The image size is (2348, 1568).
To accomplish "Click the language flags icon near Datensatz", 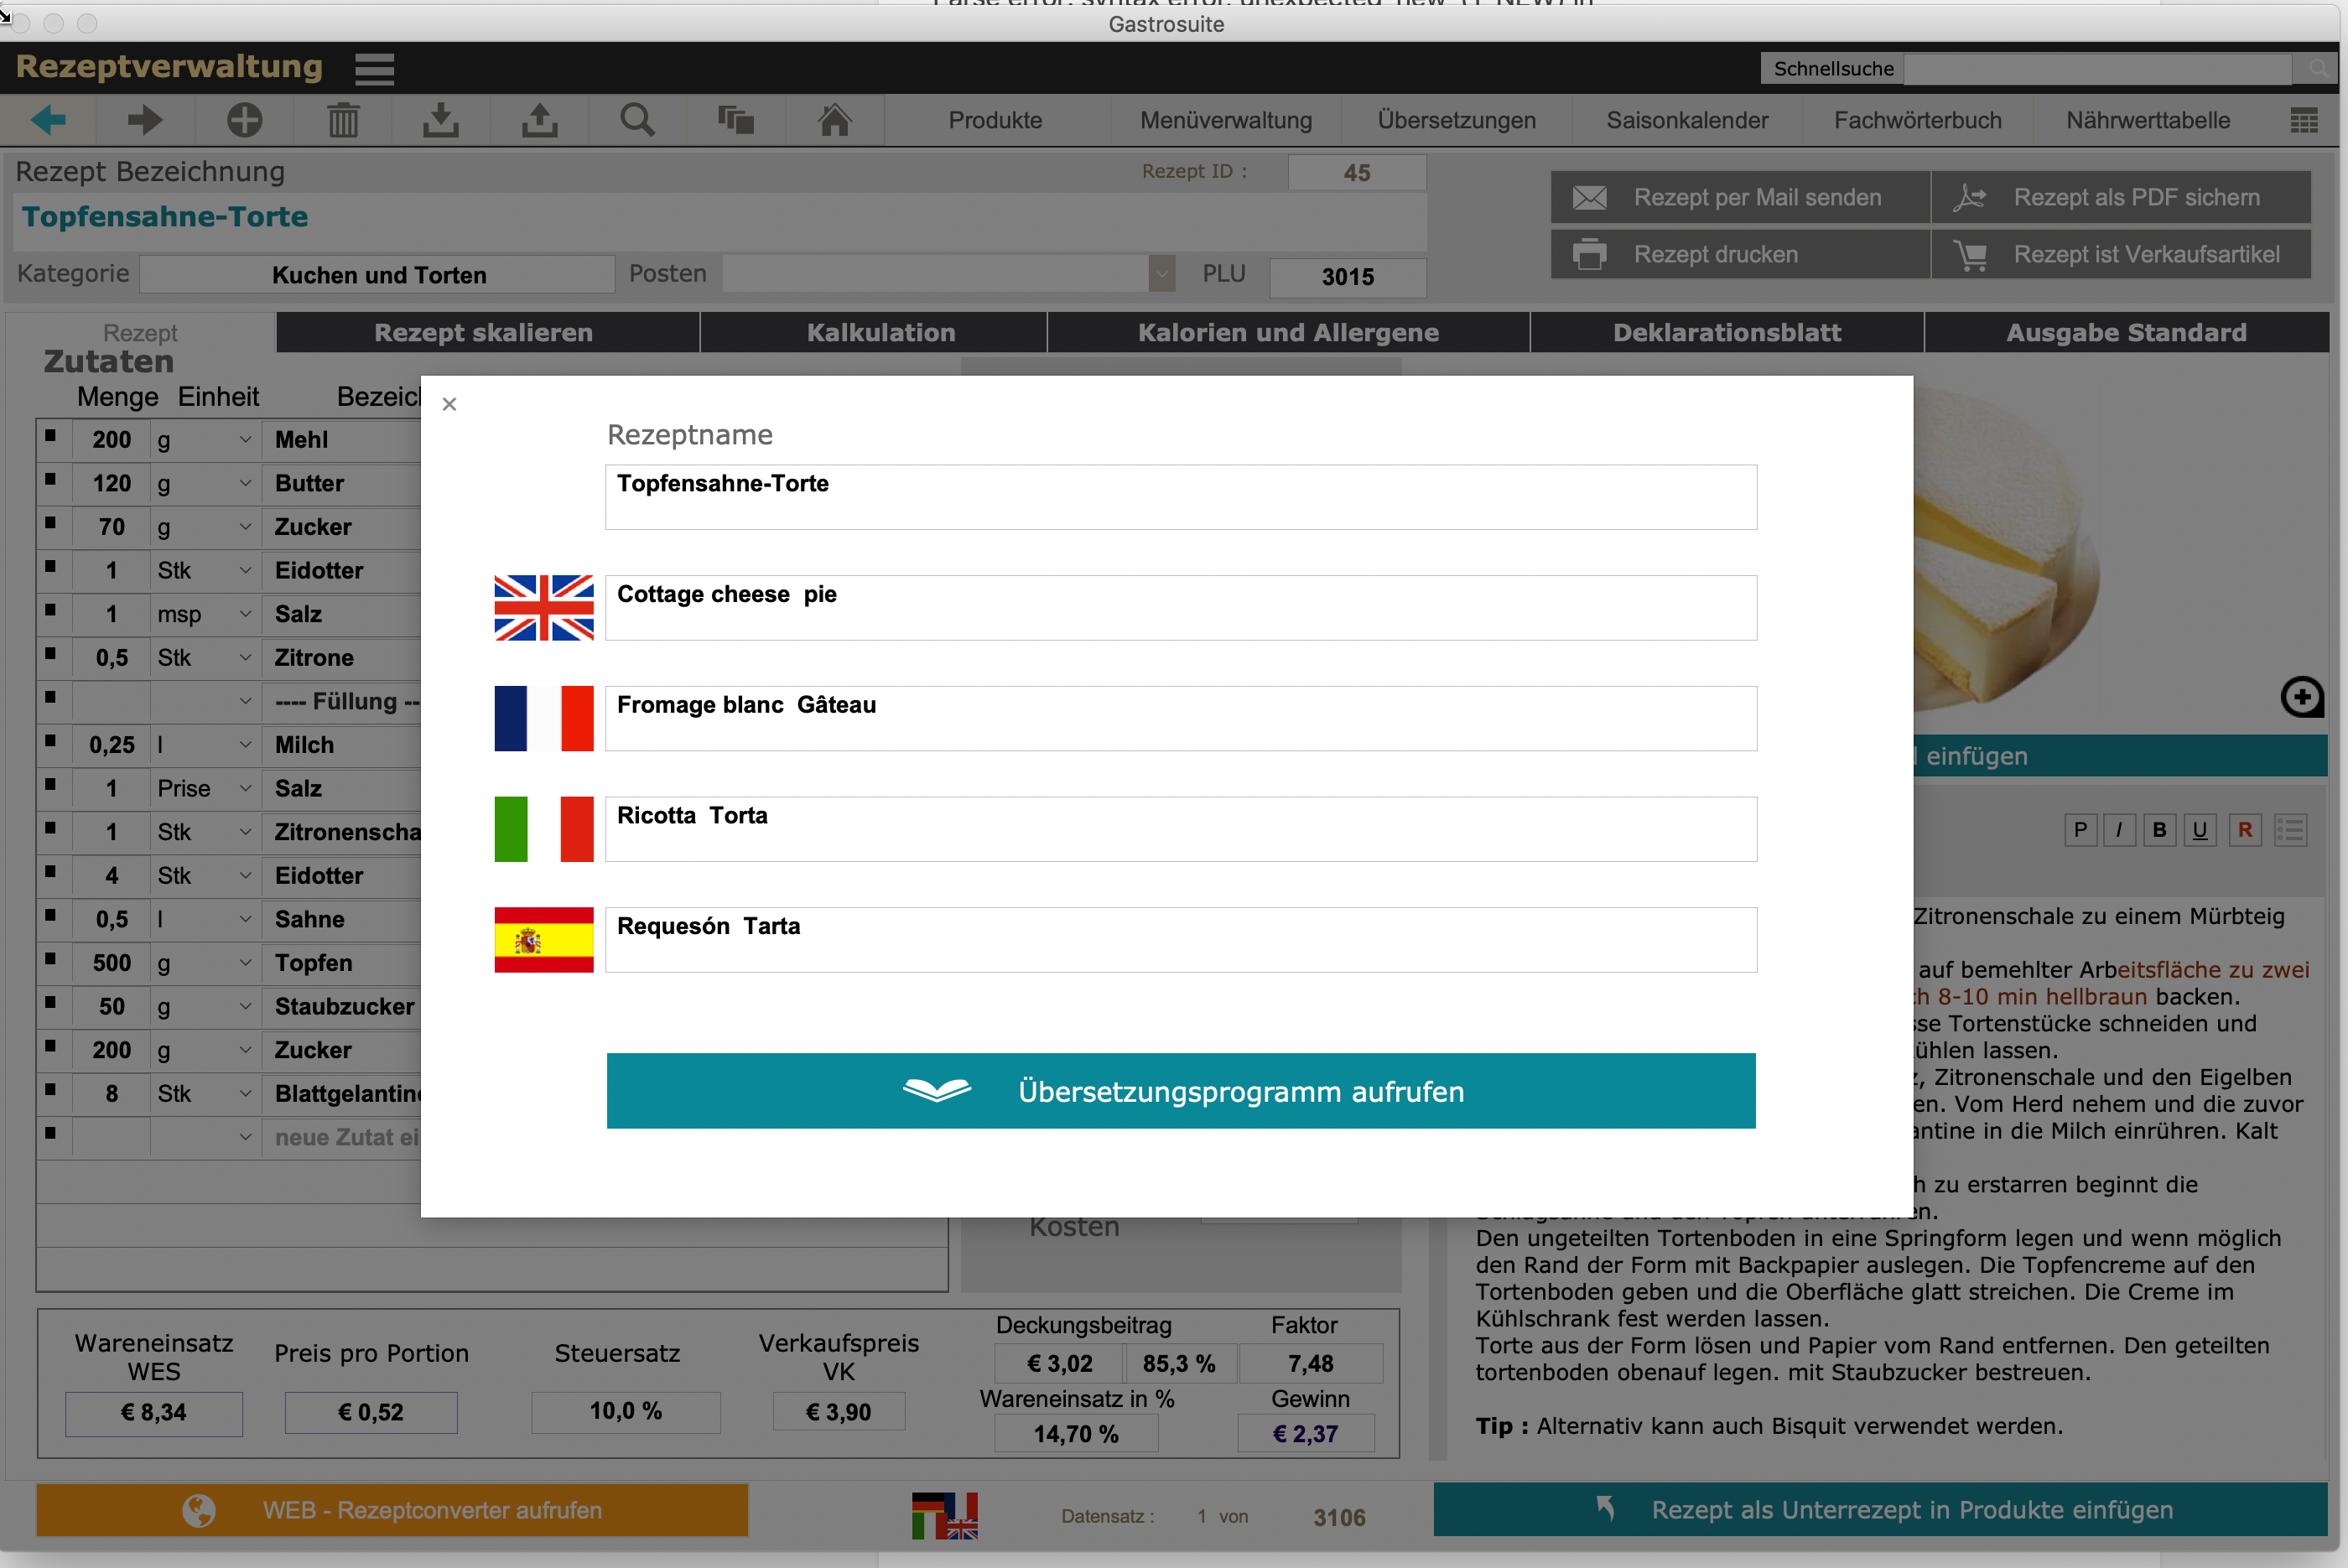I will coord(944,1516).
